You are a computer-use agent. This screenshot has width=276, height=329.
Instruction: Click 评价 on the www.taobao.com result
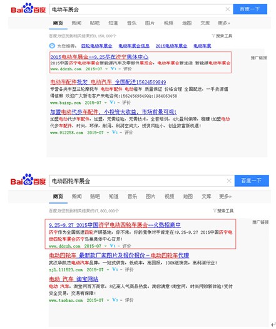tap(129, 300)
